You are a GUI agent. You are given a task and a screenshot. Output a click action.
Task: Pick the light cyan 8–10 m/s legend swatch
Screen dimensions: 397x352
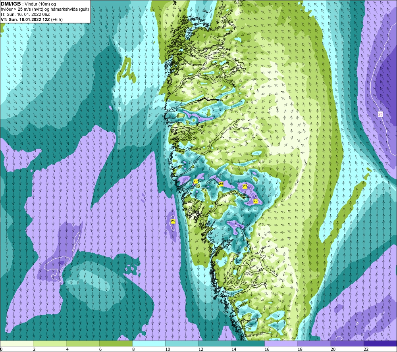(149, 344)
